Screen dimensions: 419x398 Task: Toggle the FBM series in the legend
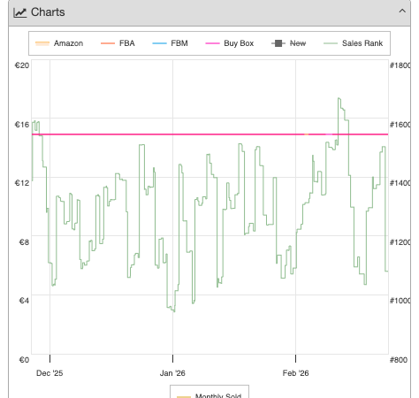coord(170,43)
